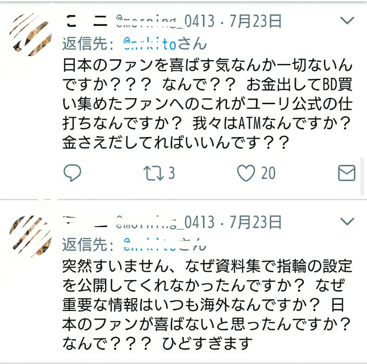This screenshot has width=367, height=364.
Task: Like the first tweet with 20 likes
Action: tap(246, 173)
